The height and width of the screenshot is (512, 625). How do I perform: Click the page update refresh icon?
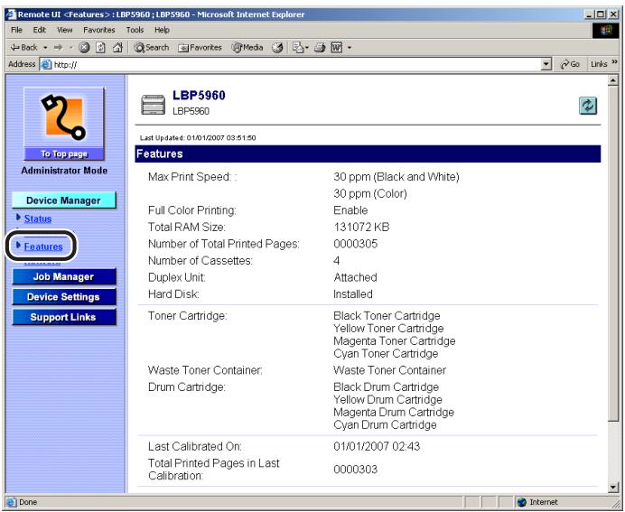coord(588,106)
